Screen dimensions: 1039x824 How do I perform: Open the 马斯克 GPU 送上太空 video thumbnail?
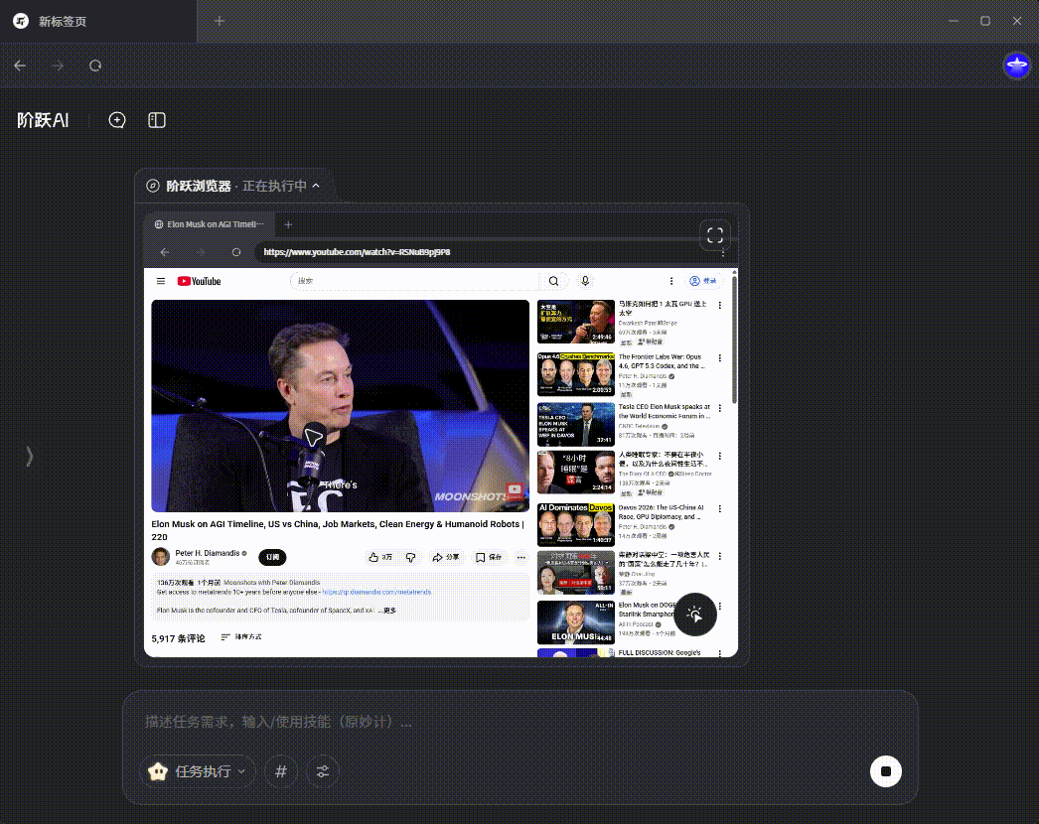576,322
